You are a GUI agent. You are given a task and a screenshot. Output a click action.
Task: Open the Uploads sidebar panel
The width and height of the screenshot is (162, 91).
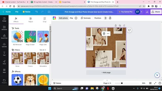click(4, 45)
